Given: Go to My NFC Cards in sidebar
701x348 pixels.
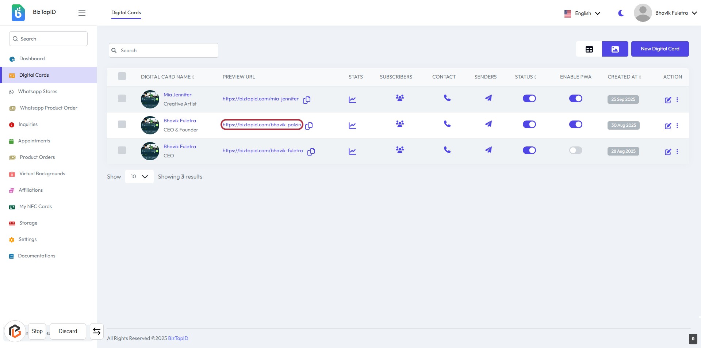Looking at the screenshot, I should pos(35,207).
